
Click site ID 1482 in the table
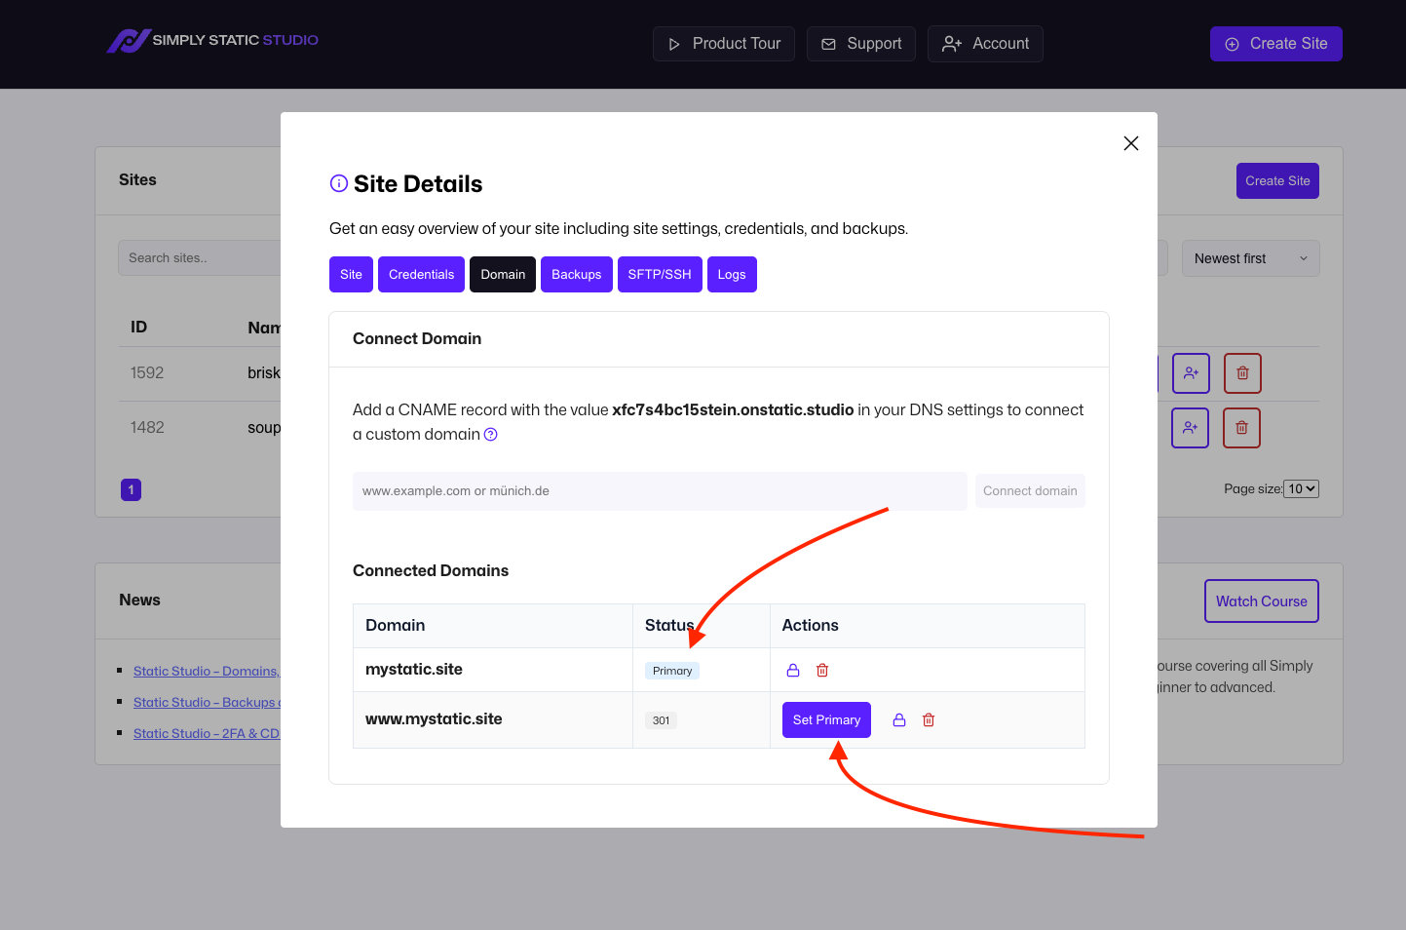tap(147, 428)
